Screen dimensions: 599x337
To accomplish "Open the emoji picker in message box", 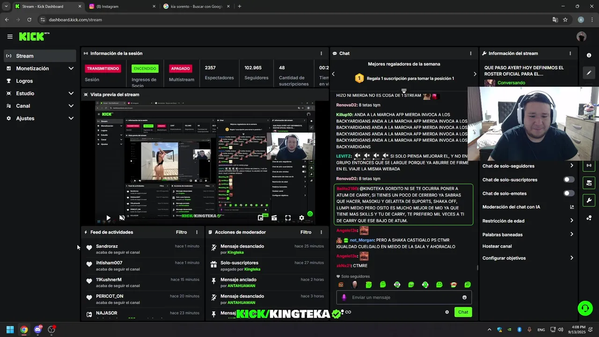I will (x=464, y=297).
